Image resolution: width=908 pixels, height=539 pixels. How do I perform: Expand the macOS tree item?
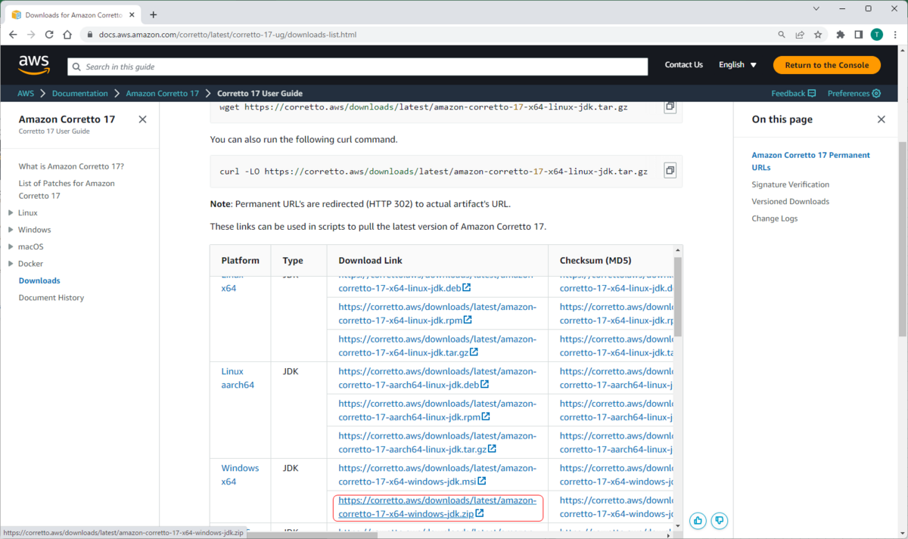(11, 246)
